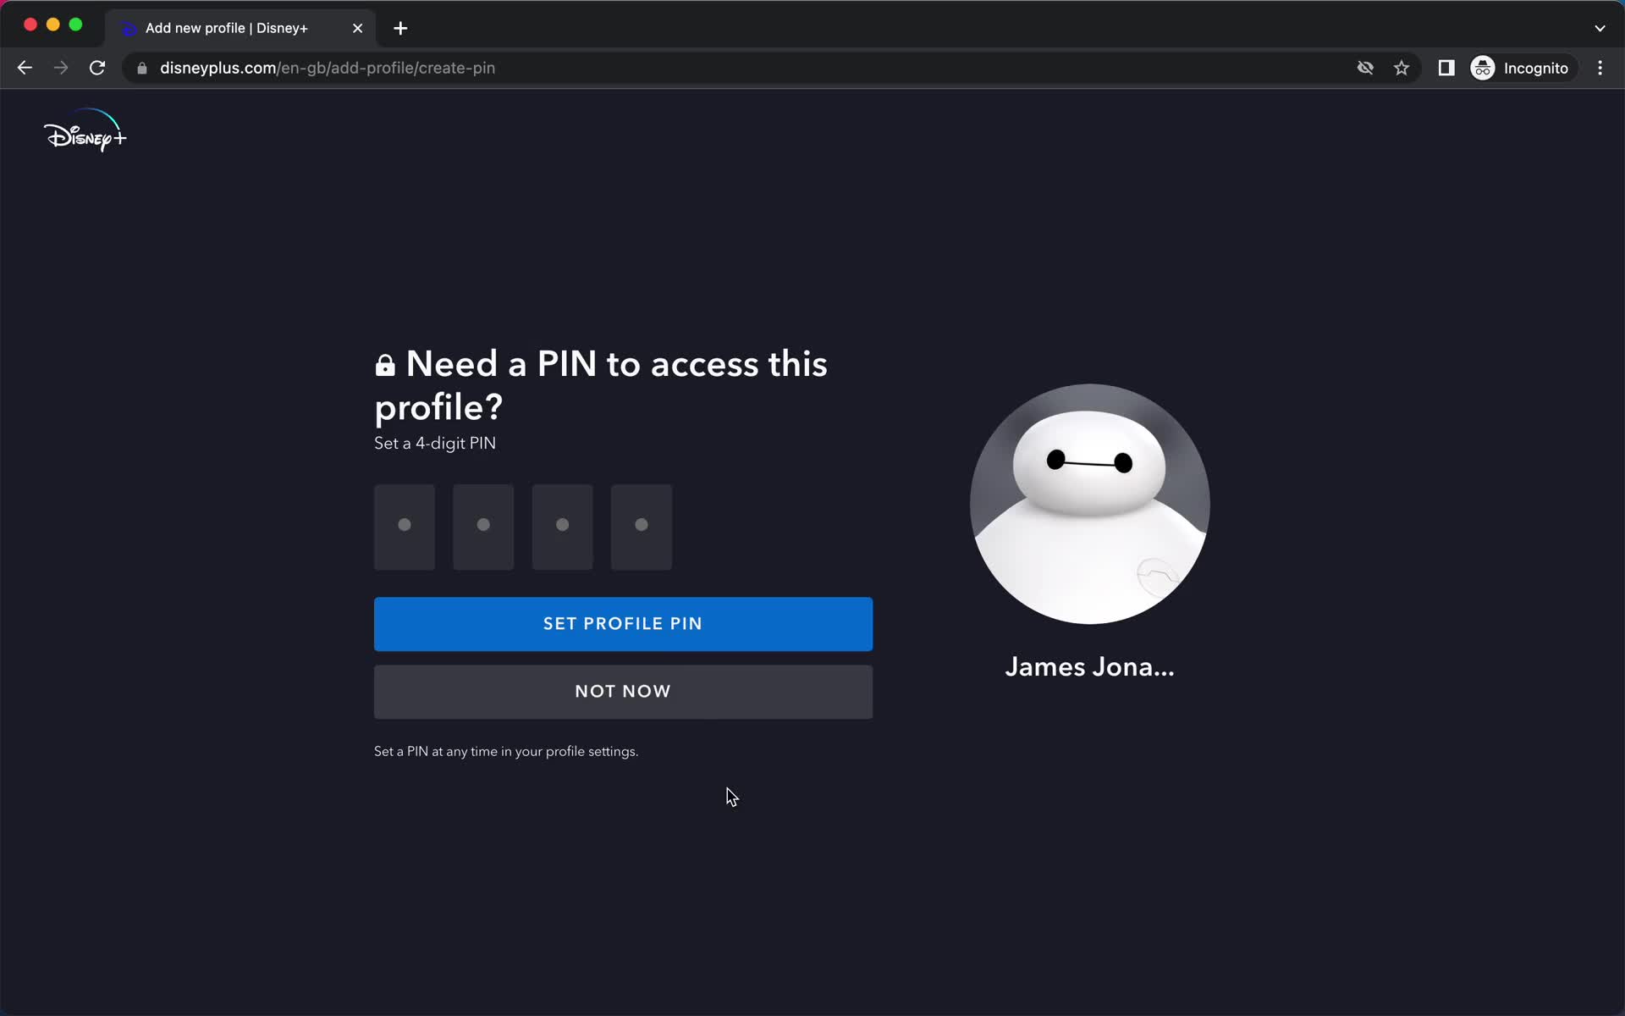Image resolution: width=1625 pixels, height=1016 pixels.
Task: Go back to the previous page
Action: (x=25, y=68)
